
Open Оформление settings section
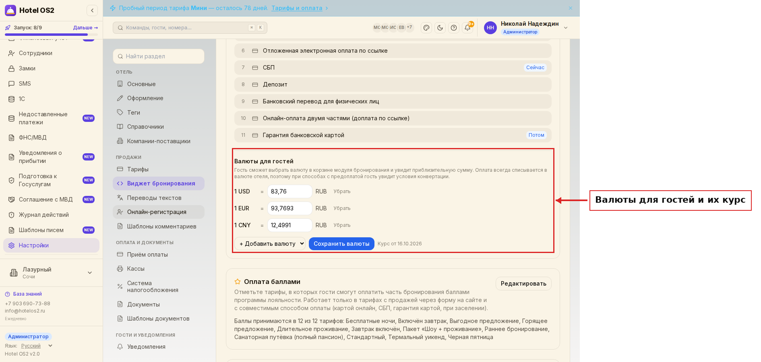click(159, 98)
